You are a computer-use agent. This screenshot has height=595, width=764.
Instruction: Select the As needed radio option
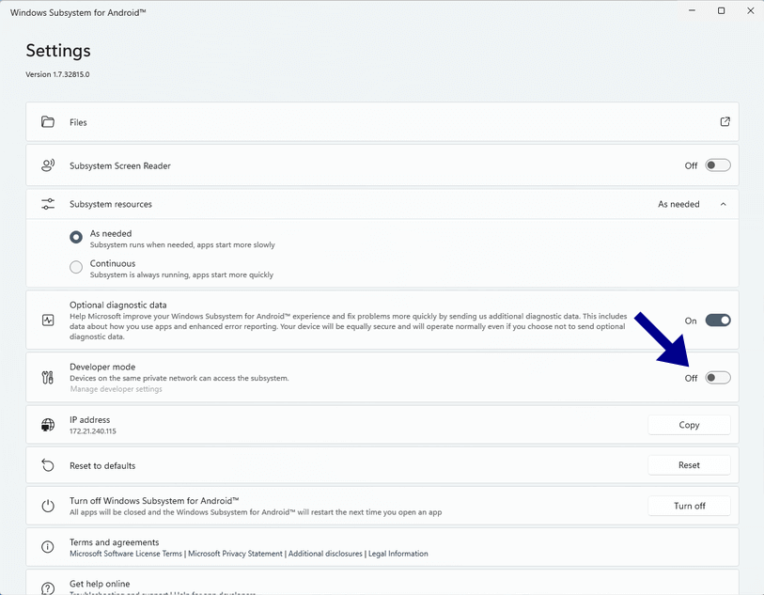[x=76, y=238]
